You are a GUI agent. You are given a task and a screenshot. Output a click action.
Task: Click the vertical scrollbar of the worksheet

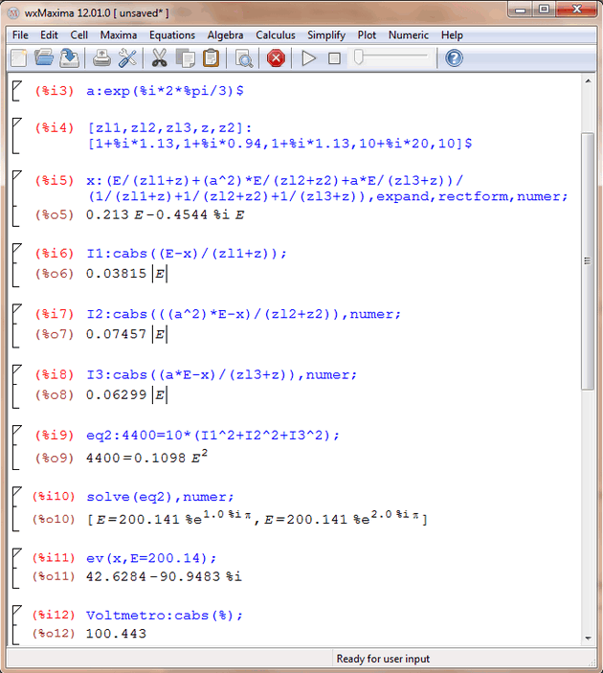click(x=589, y=258)
